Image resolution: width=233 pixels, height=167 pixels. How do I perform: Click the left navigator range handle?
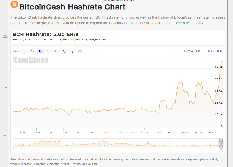coord(219,143)
